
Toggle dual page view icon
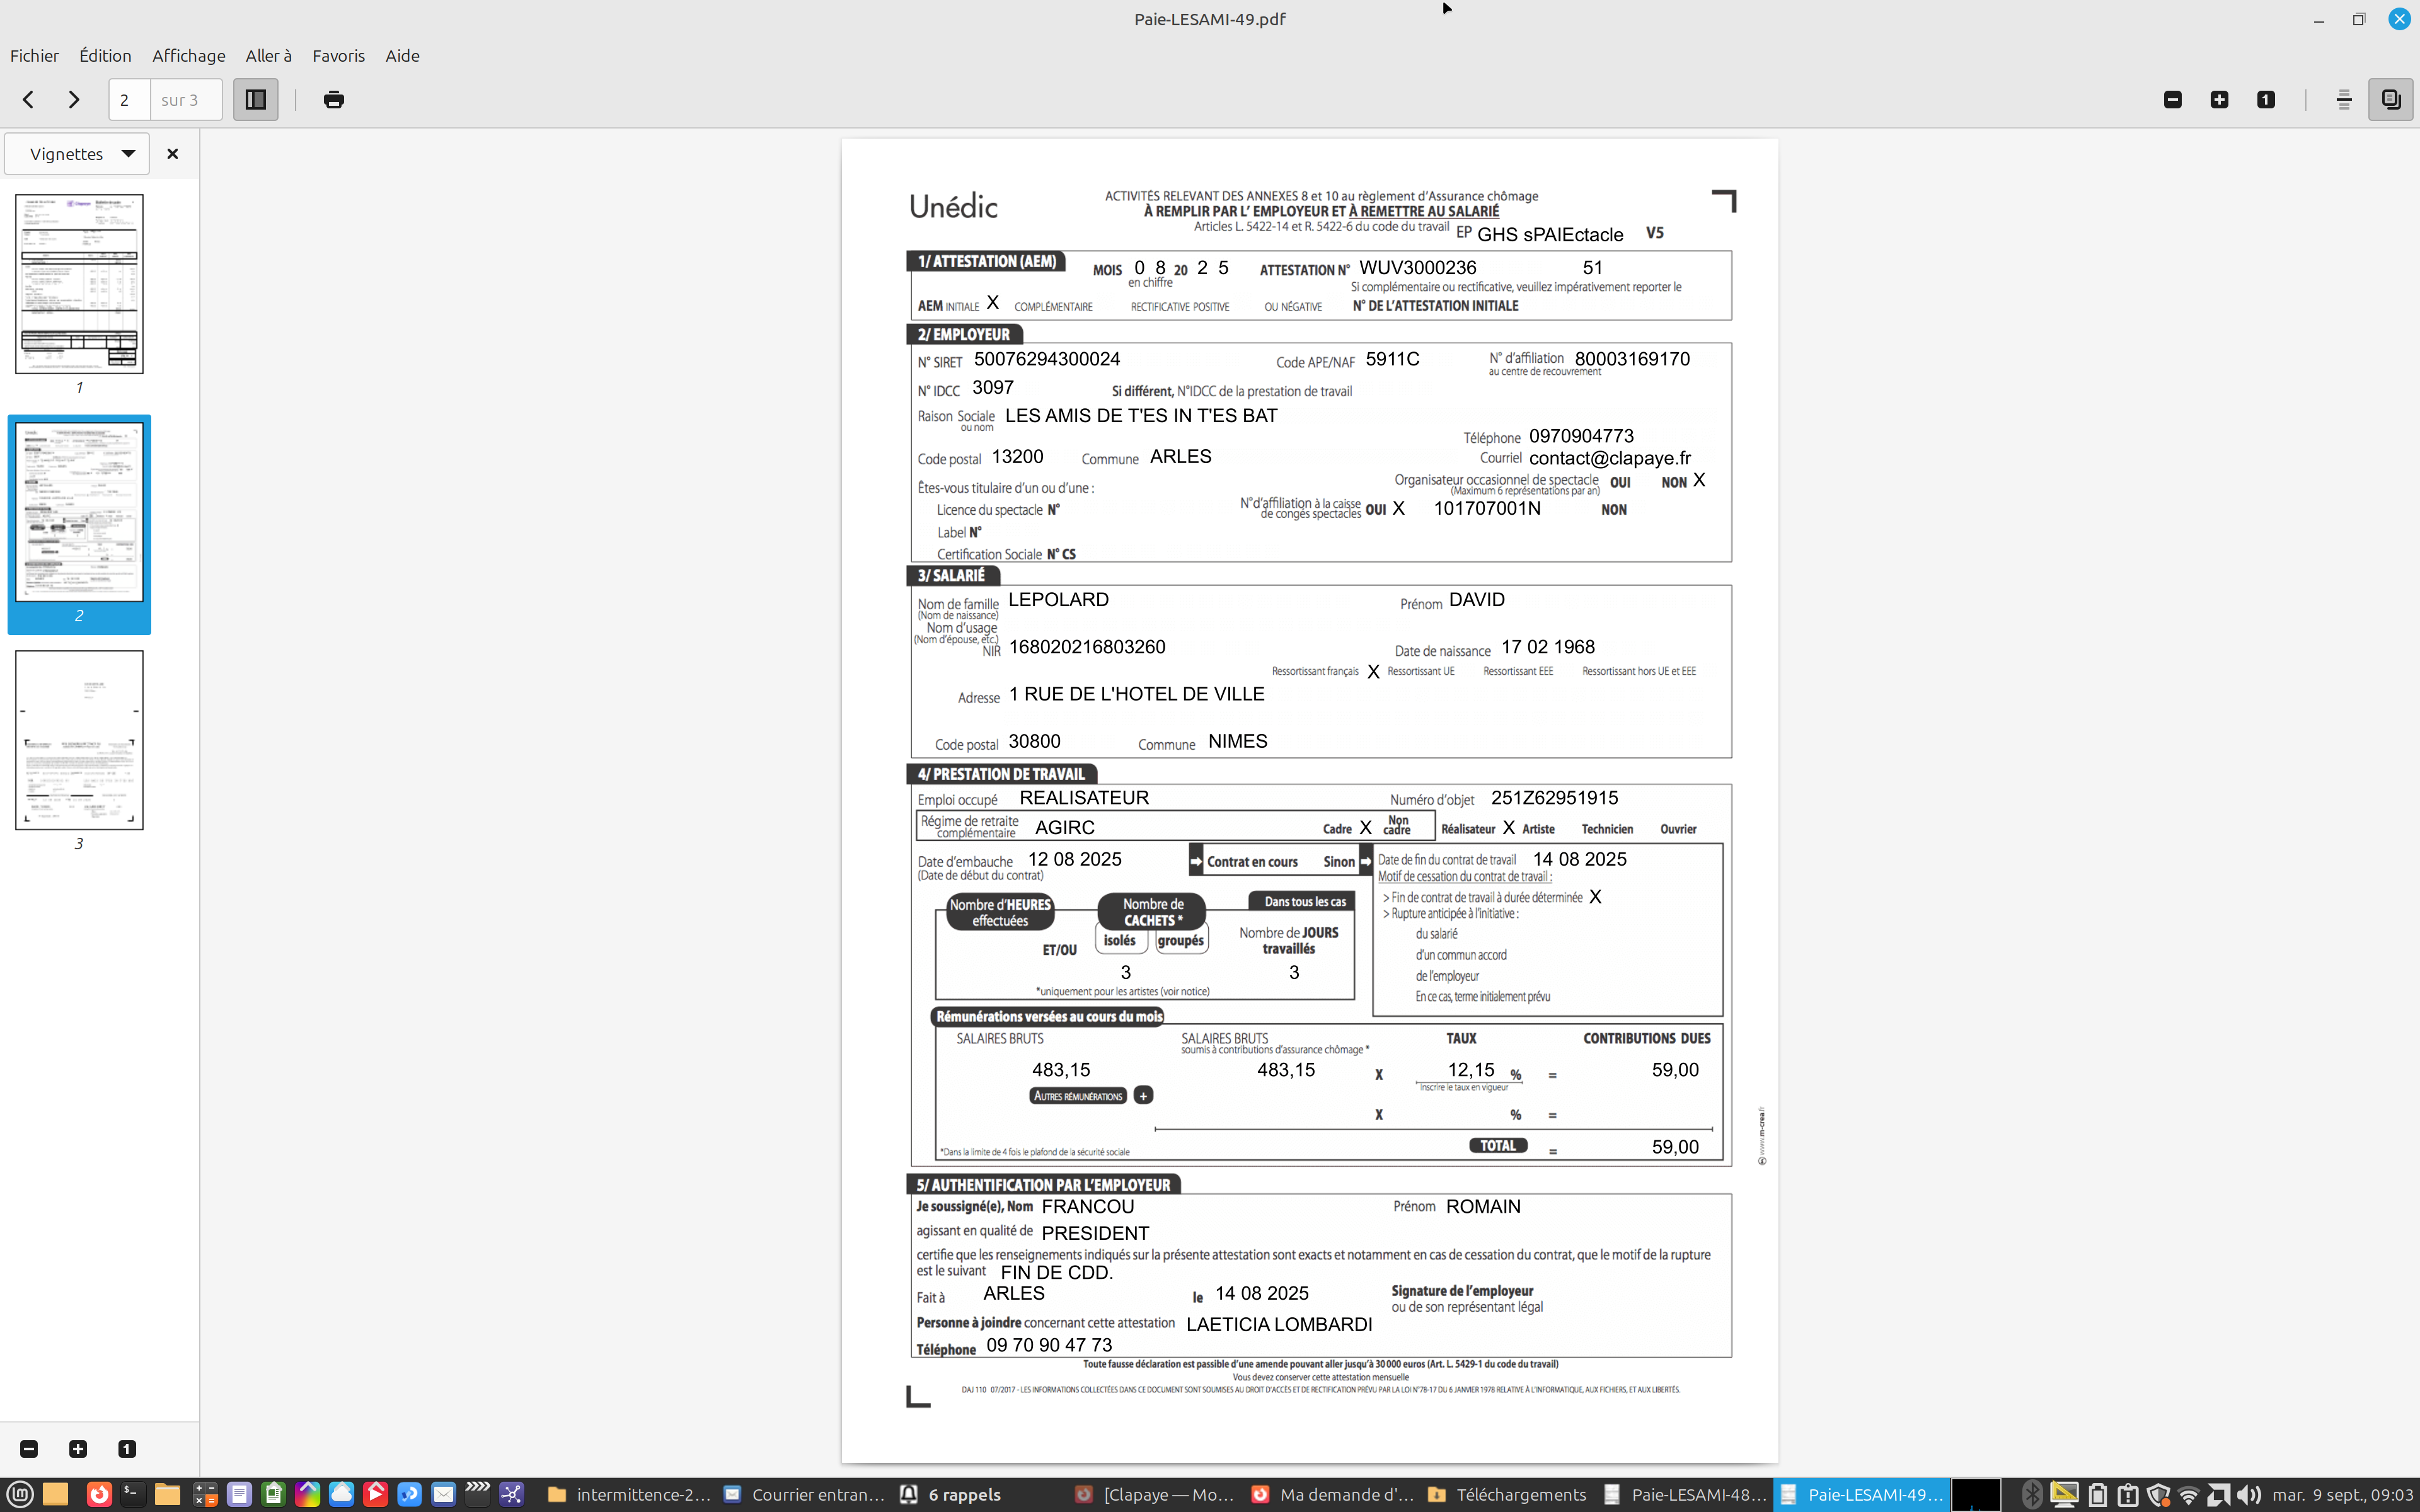[2390, 99]
